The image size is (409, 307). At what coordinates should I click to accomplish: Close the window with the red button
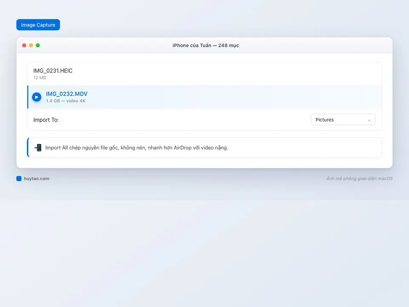(x=24, y=46)
